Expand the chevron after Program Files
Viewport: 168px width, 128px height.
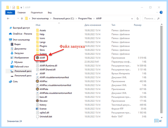94,19
